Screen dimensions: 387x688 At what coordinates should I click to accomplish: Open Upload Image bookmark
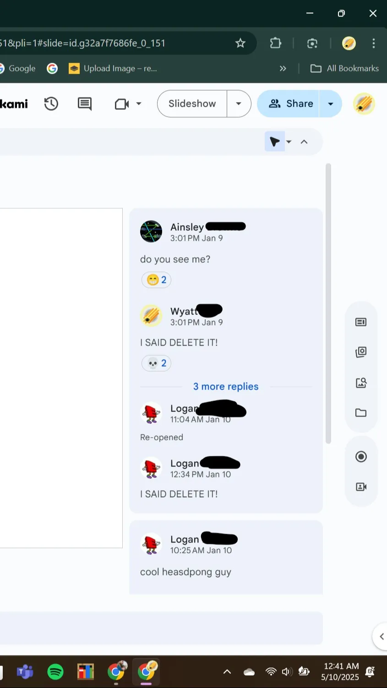(113, 68)
